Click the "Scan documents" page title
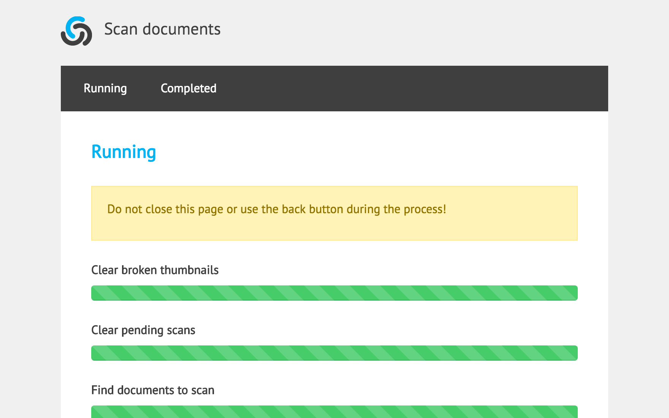 (162, 29)
